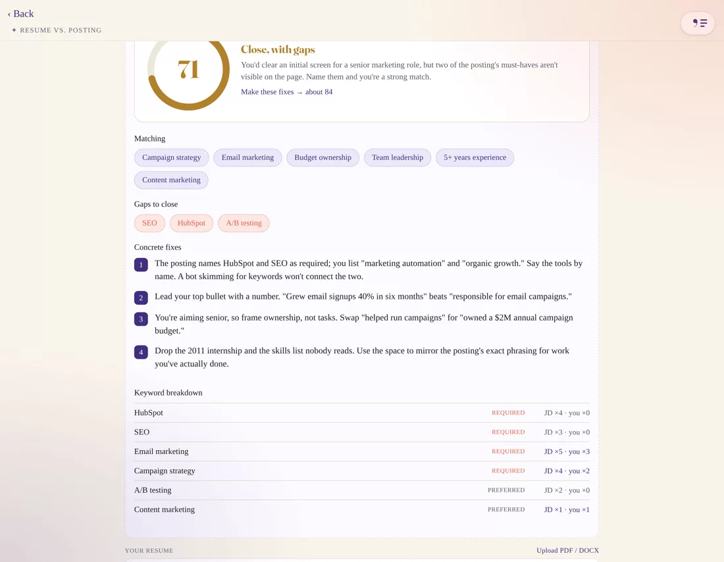Screen dimensions: 724x562
Task: Click the sparkle icon beside Resume vs. Posting
Action: point(14,30)
